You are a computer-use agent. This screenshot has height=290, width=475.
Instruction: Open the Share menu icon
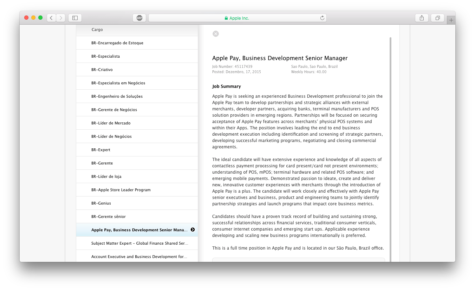coord(422,18)
